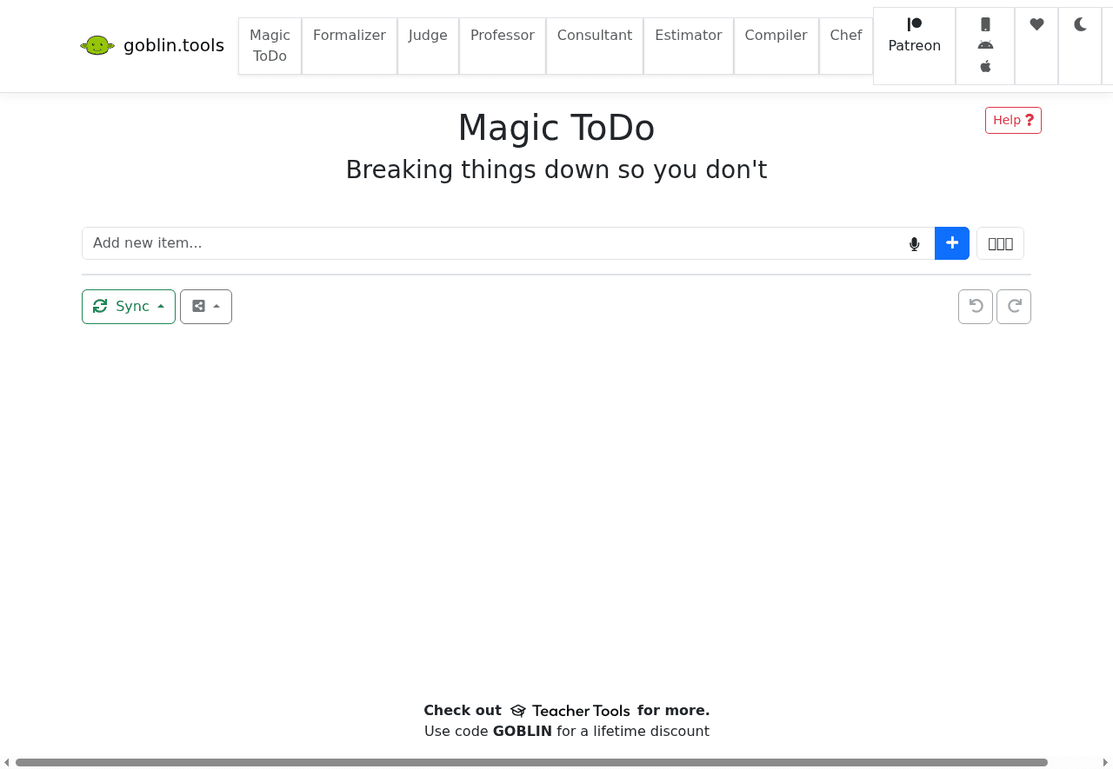Click the undo arrow icon
The width and height of the screenshot is (1113, 769).
[x=975, y=306]
